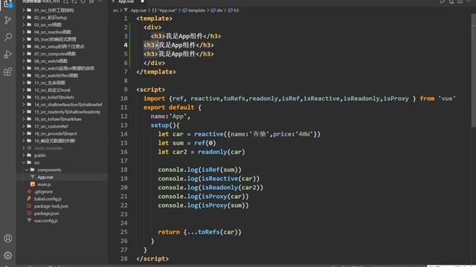Open babel.config.js from file tree
Screen dimensions: 476x267
(62, 199)
